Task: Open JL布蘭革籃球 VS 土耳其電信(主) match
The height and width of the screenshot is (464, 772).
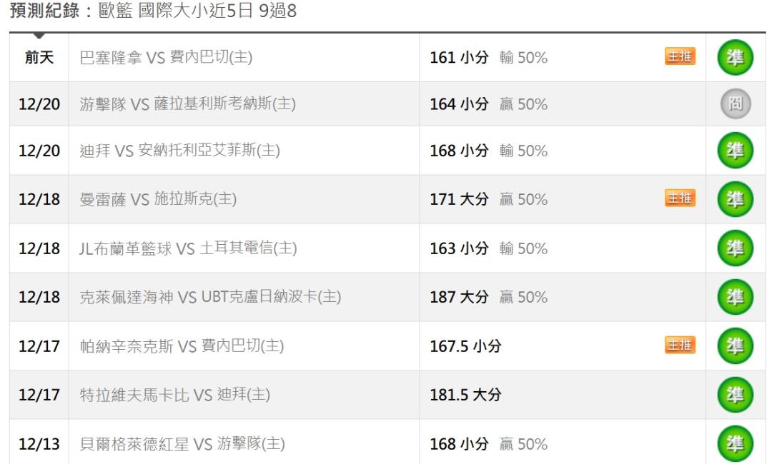Action: coord(188,248)
